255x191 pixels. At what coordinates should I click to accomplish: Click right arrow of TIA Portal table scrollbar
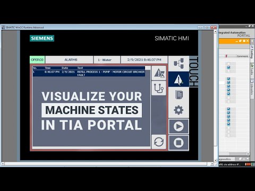click(248, 154)
